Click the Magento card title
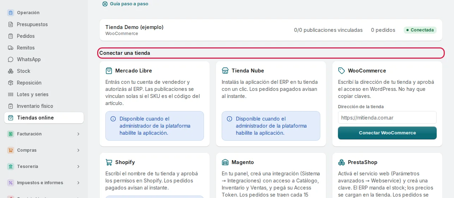 [243, 162]
